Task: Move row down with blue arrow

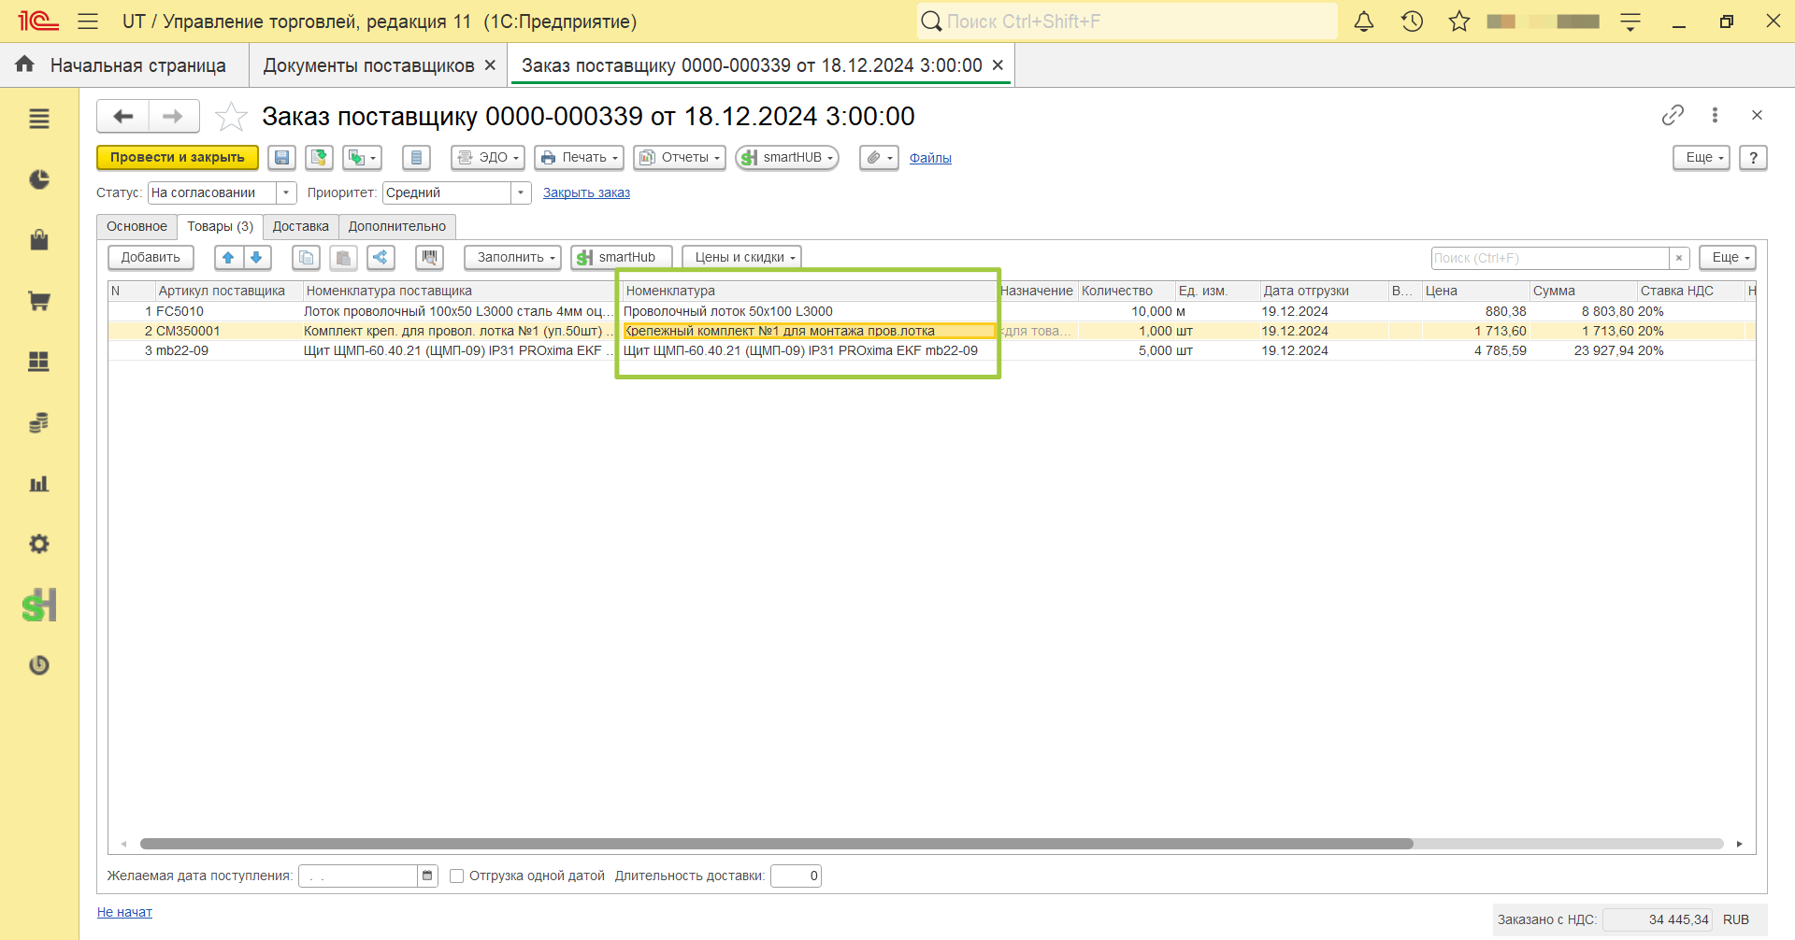Action: point(256,257)
